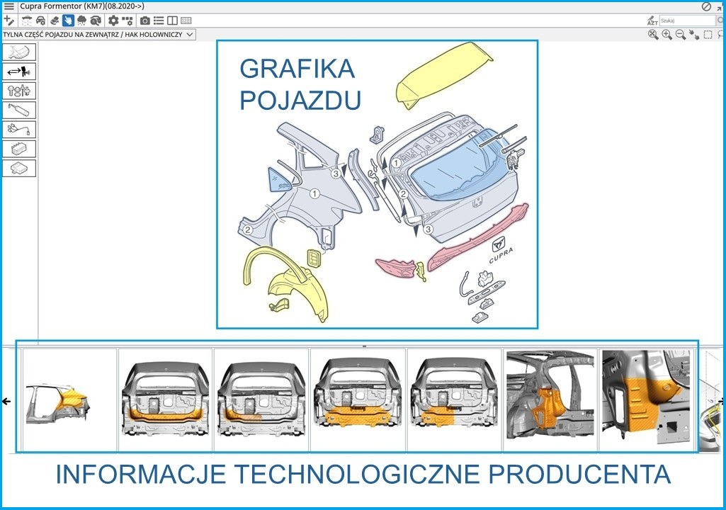Screen dimensions: 726x510
Task: Select the bolts and fasteners sidebar button
Action: (x=19, y=91)
